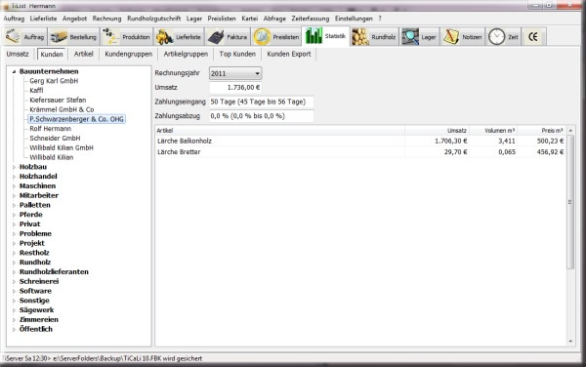Image resolution: width=586 pixels, height=367 pixels.
Task: Click the CE mark toolbar icon
Action: tap(533, 36)
